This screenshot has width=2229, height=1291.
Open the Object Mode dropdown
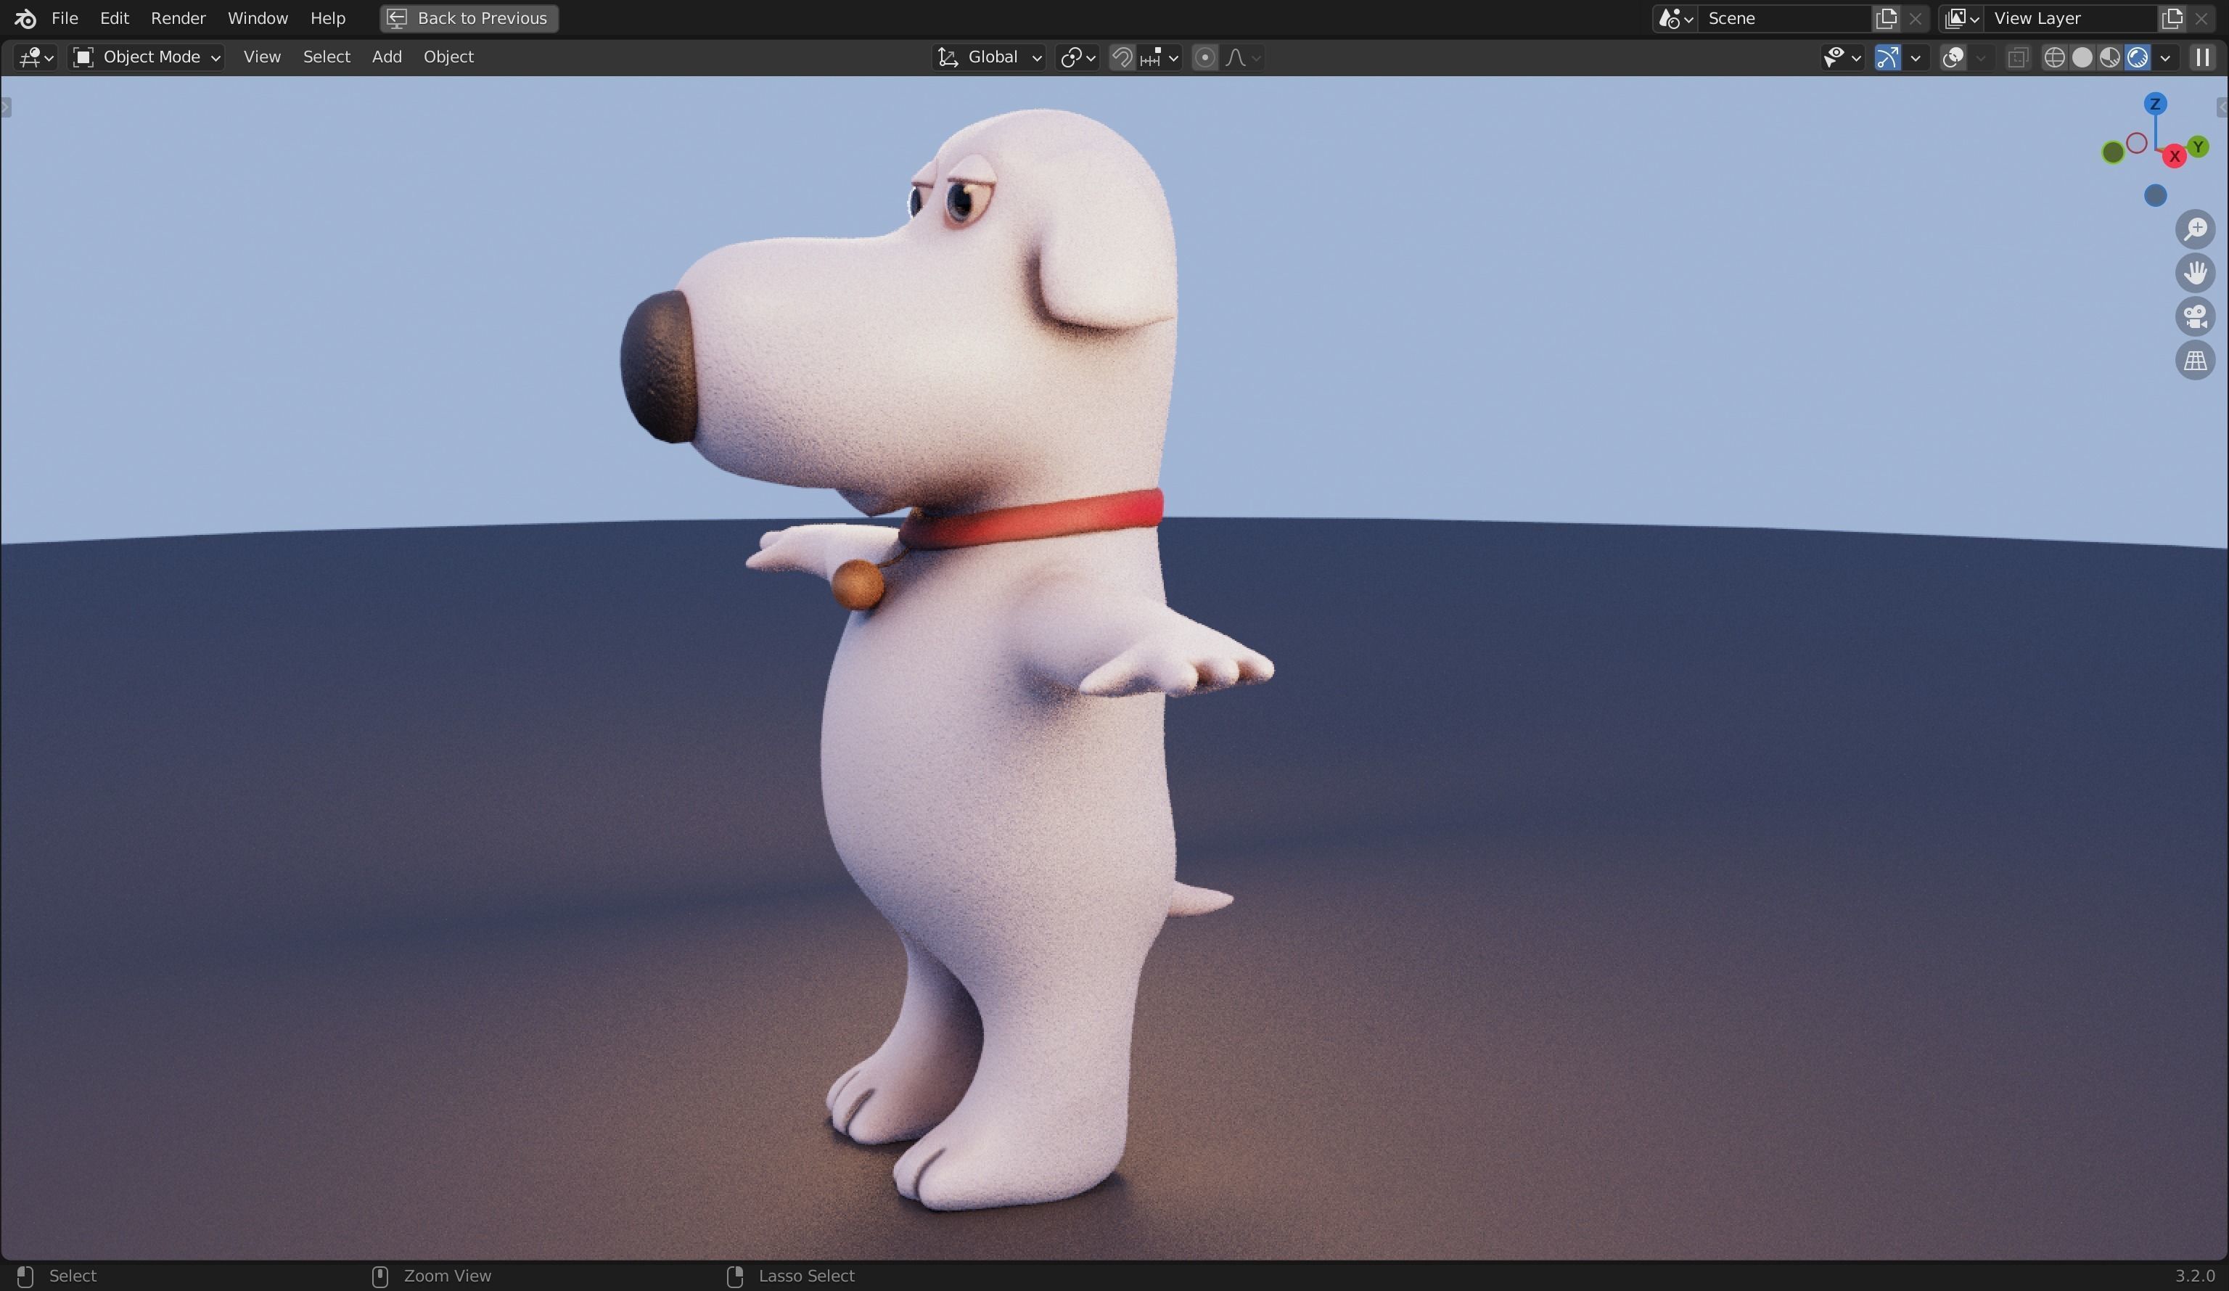[147, 57]
